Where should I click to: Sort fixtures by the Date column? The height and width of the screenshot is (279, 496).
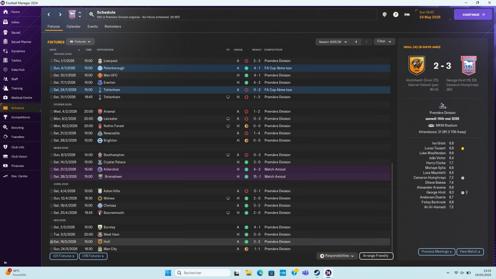coord(53,50)
